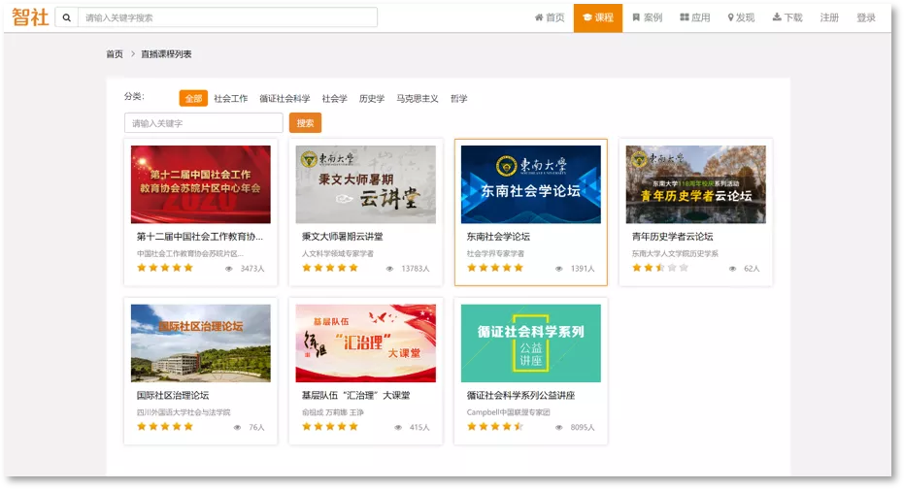
Task: Click course title 国际社区治理论坛
Action: [173, 396]
